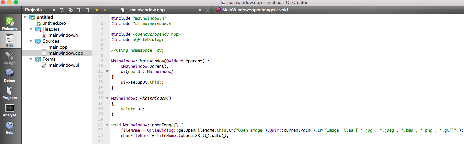
Task: Switch to Analyze mode
Action: coord(9,110)
